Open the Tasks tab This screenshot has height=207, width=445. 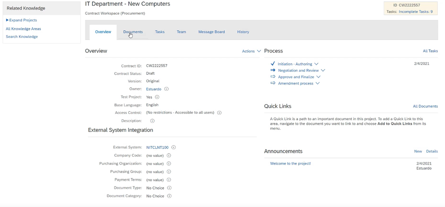point(159,32)
